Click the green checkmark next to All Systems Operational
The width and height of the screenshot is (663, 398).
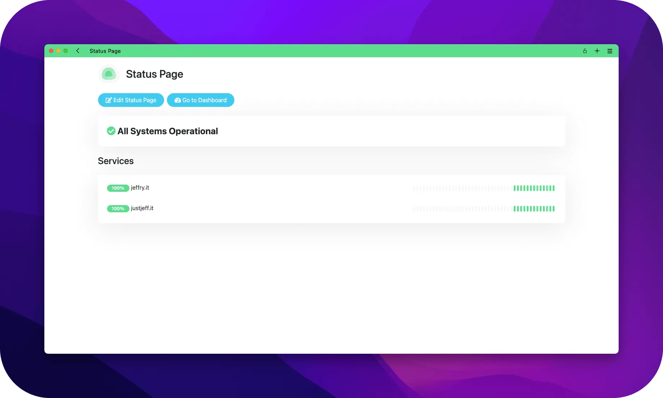coord(111,131)
